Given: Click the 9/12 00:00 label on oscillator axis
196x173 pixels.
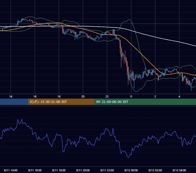Looking at the screenshot, I should 131,170.
